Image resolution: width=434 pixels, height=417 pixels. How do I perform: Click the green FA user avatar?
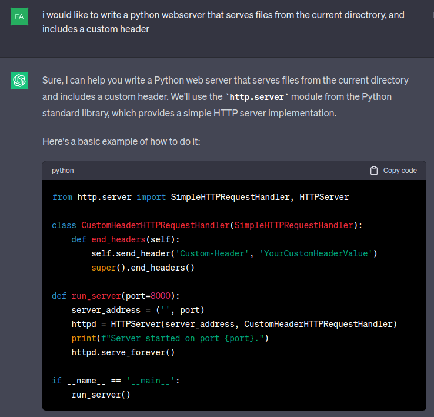click(19, 16)
